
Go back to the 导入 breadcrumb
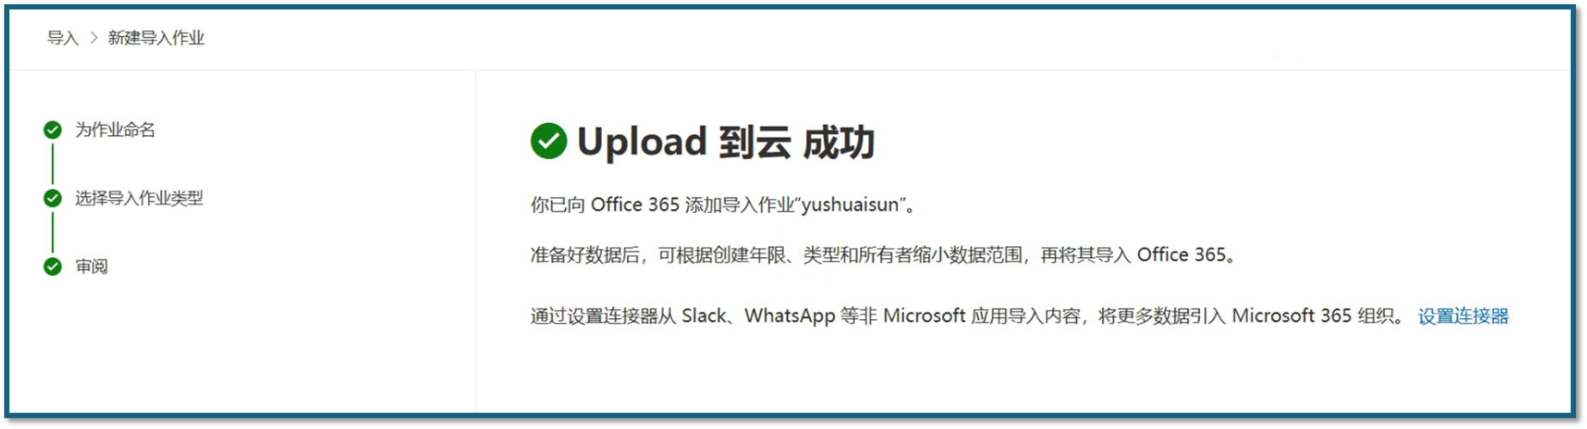point(63,38)
